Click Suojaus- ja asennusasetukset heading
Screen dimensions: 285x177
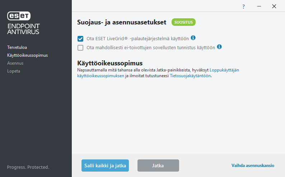122,22
